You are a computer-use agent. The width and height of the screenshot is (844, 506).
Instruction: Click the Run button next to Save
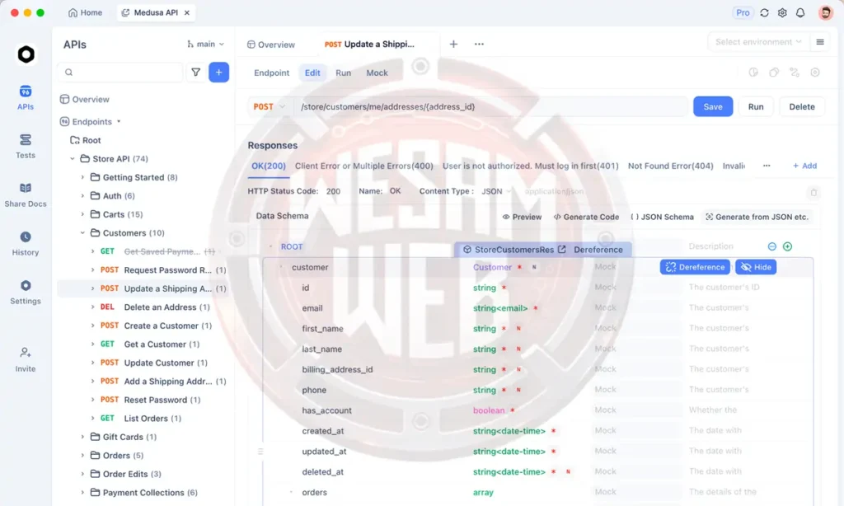[756, 106]
